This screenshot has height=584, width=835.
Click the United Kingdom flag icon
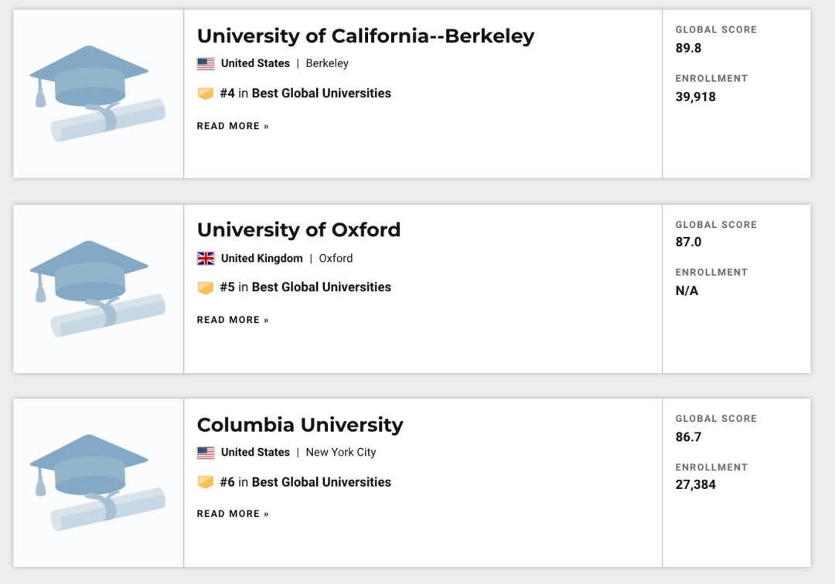click(206, 258)
